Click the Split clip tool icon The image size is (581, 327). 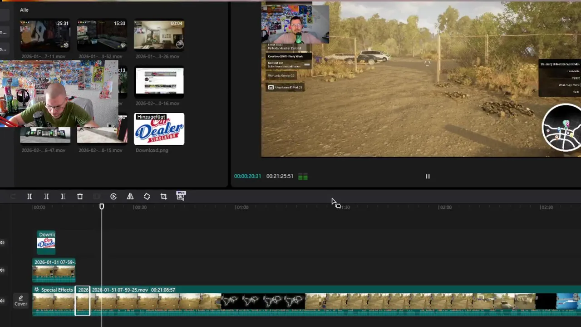pyautogui.click(x=30, y=196)
